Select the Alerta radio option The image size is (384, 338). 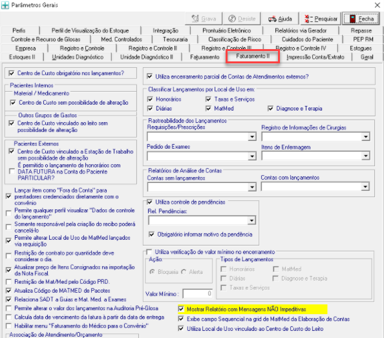(184, 272)
